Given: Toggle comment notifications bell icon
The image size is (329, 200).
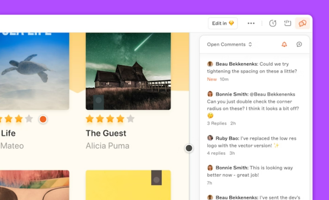Looking at the screenshot, I should click(284, 44).
